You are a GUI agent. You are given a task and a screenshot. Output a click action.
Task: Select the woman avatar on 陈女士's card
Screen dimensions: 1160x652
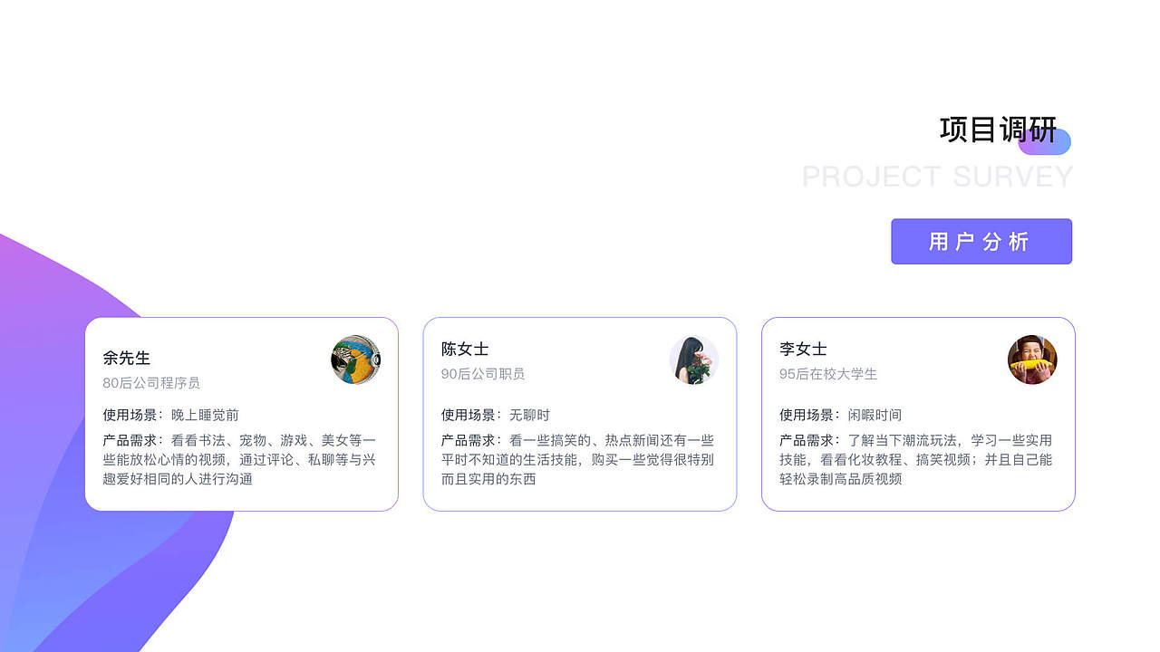pos(694,360)
